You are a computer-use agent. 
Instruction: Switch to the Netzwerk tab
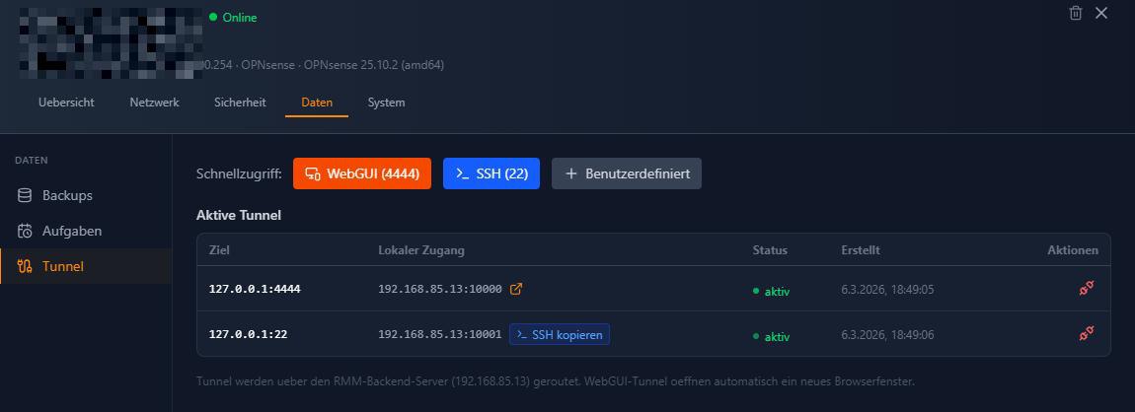tap(154, 103)
